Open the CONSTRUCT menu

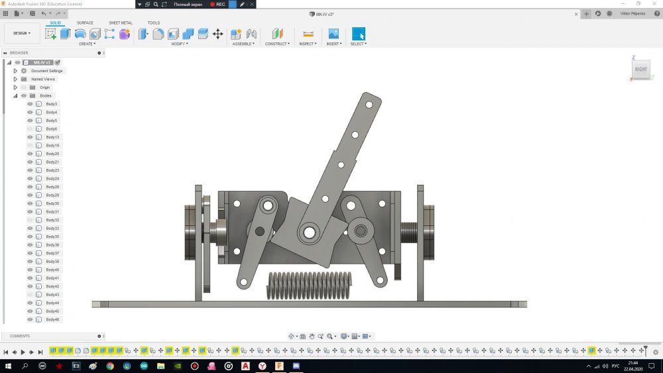point(277,44)
